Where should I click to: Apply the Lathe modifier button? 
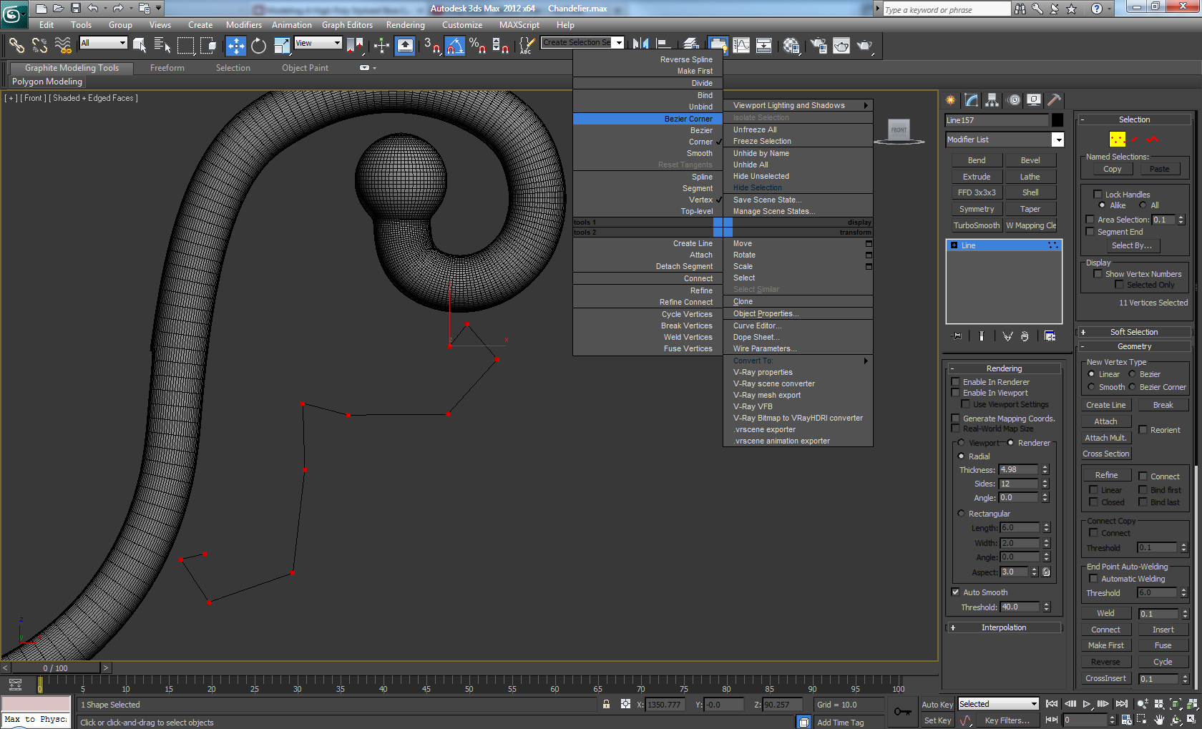point(1030,176)
